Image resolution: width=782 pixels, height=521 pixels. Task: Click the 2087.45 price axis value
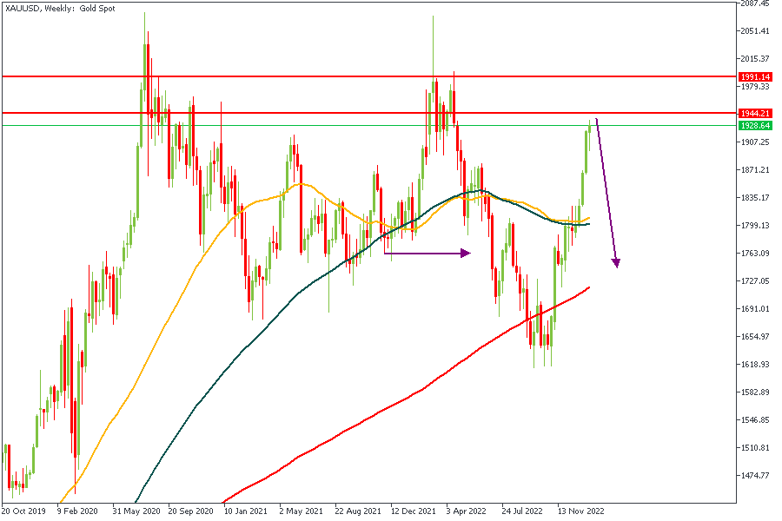754,3
